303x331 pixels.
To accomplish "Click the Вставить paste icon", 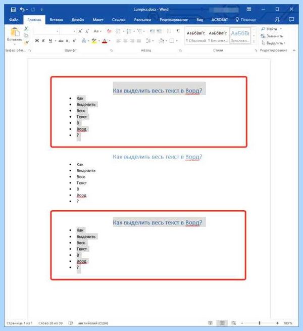I will [x=15, y=33].
